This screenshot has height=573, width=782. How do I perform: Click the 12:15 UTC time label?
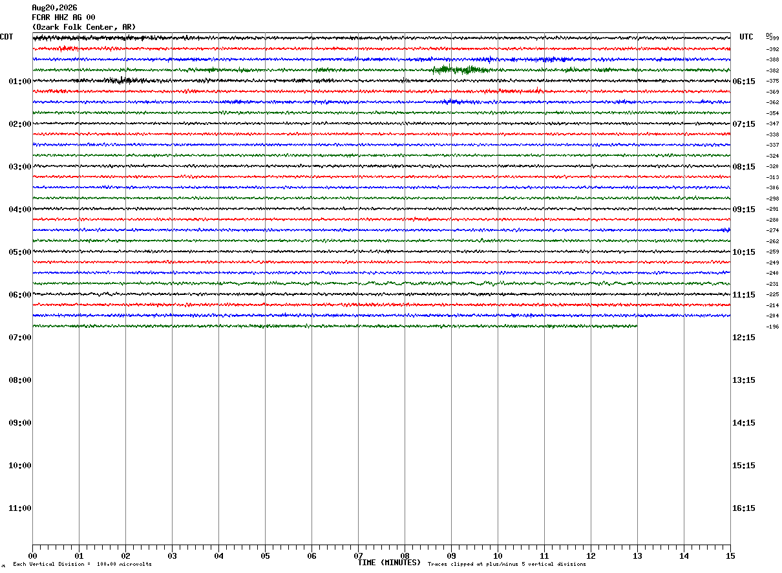[x=744, y=338]
